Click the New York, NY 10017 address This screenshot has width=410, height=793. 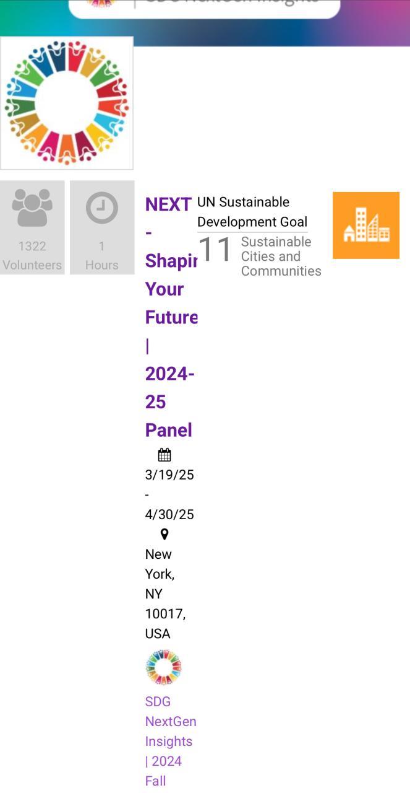coord(165,594)
